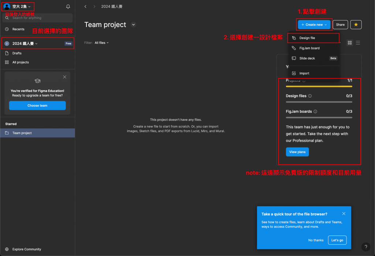This screenshot has height=256, width=375.
Task: Click the account avatar icon
Action: point(7,7)
